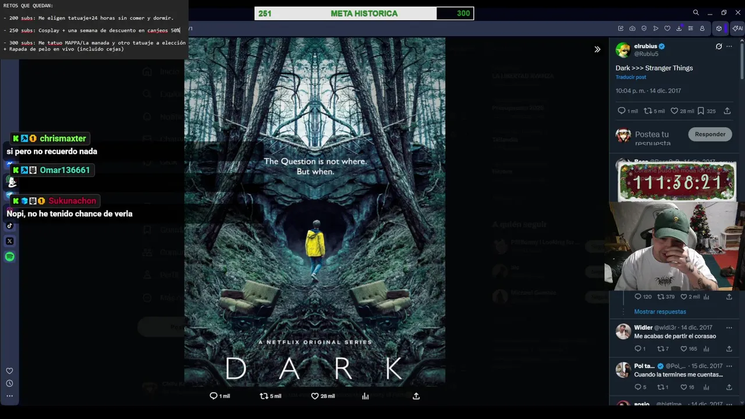Reply to Widler's comment
This screenshot has height=419, width=745.
[x=640, y=349]
